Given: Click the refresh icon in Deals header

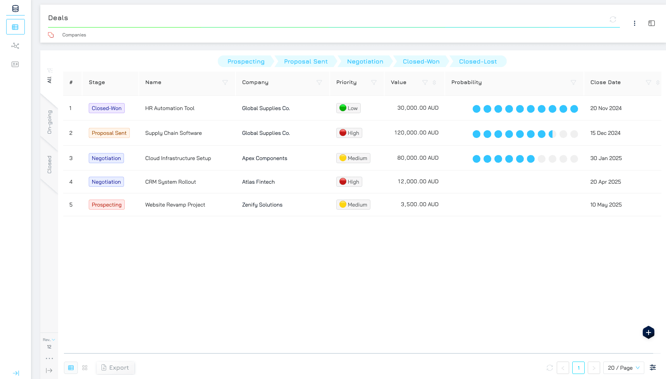Looking at the screenshot, I should pos(613,19).
